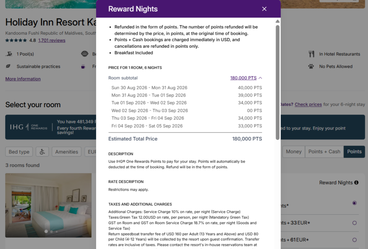Click 'Fri 04 Sep 2026 - Sat 05 Sep 2026' row

point(186,126)
